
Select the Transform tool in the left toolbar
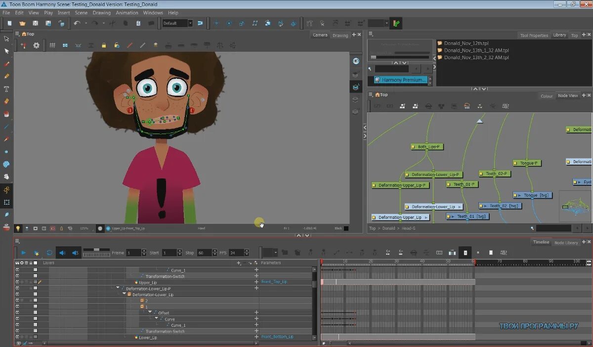(x=6, y=38)
